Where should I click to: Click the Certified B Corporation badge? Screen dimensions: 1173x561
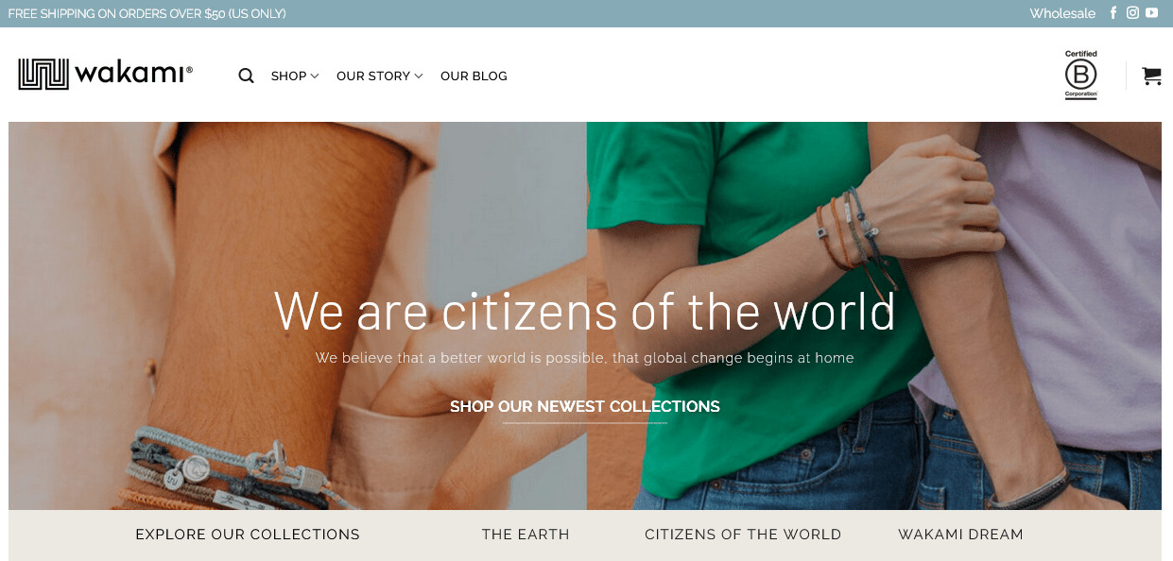[1081, 75]
